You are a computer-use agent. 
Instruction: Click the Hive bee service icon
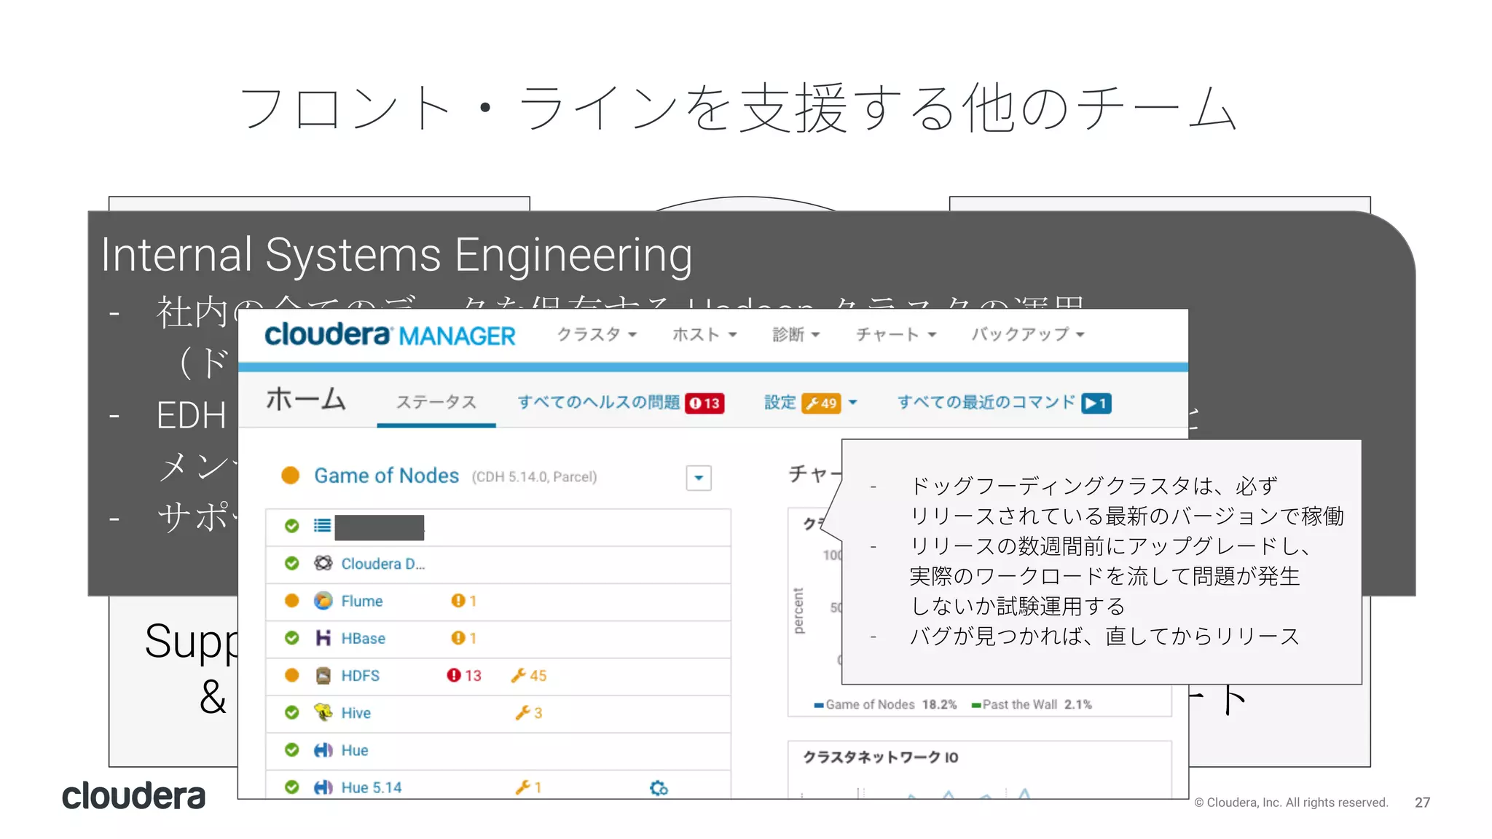click(x=323, y=712)
